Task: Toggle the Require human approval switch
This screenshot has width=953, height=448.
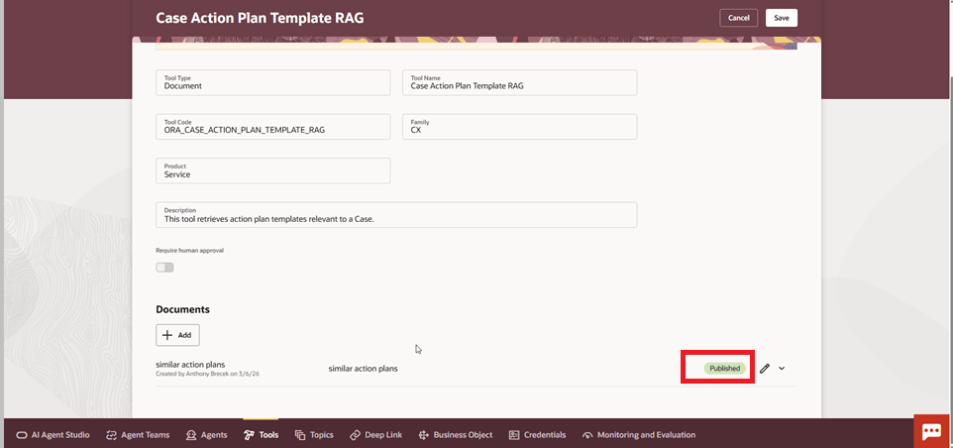Action: [x=164, y=268]
